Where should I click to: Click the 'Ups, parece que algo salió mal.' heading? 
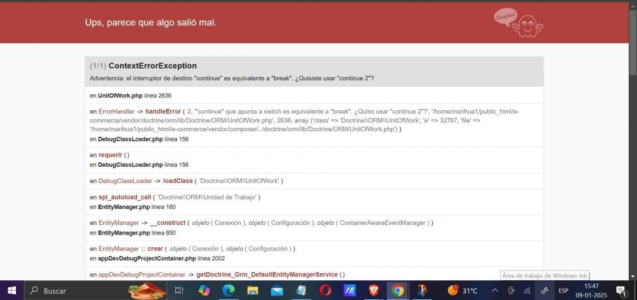[151, 23]
